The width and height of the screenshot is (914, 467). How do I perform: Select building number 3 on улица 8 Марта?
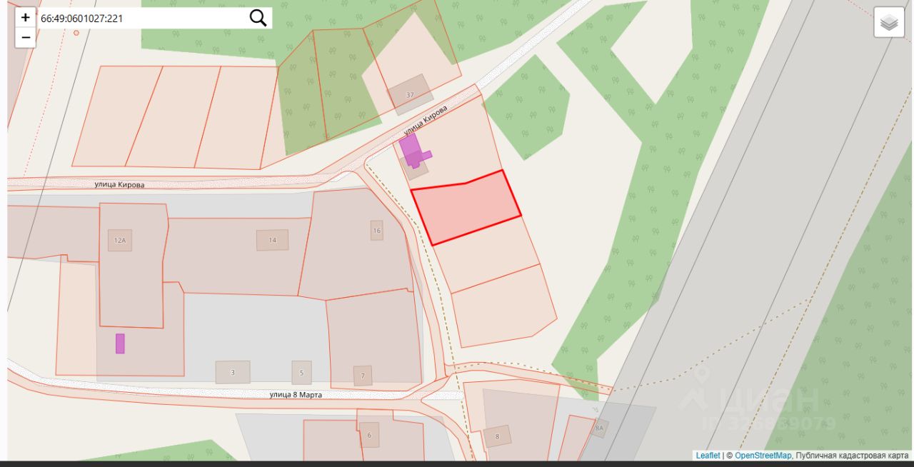click(233, 372)
